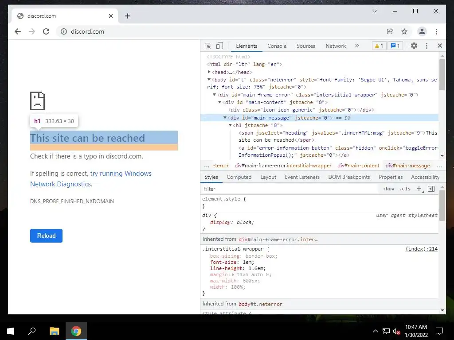Show more DevTools tabs chevron
Image resolution: width=454 pixels, height=340 pixels.
pos(357,46)
